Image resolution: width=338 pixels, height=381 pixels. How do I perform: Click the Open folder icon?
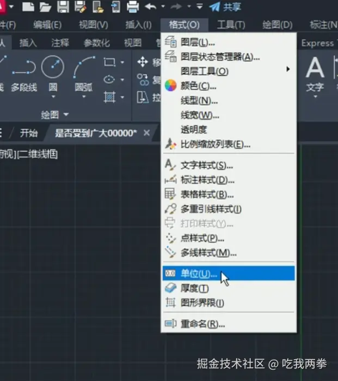[45, 7]
